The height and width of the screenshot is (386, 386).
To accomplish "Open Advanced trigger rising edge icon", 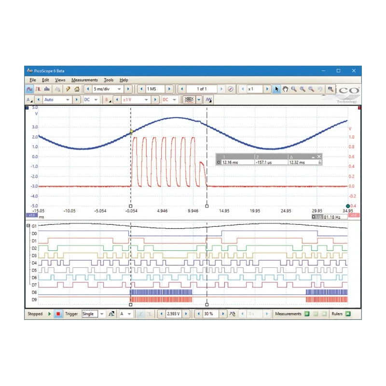I will pyautogui.click(x=111, y=314).
